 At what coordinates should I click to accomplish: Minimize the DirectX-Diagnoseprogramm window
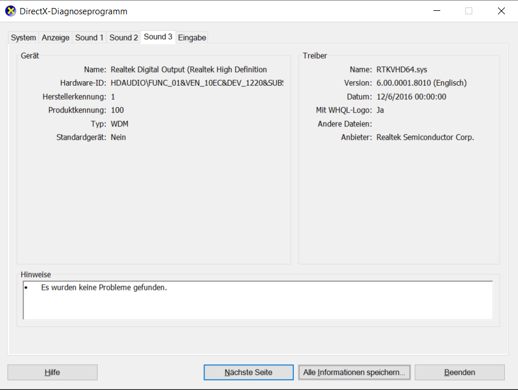click(x=436, y=11)
